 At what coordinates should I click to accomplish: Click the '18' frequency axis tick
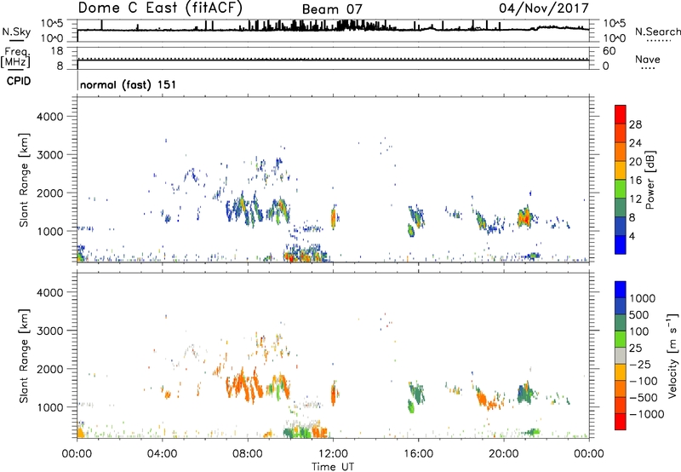click(57, 51)
